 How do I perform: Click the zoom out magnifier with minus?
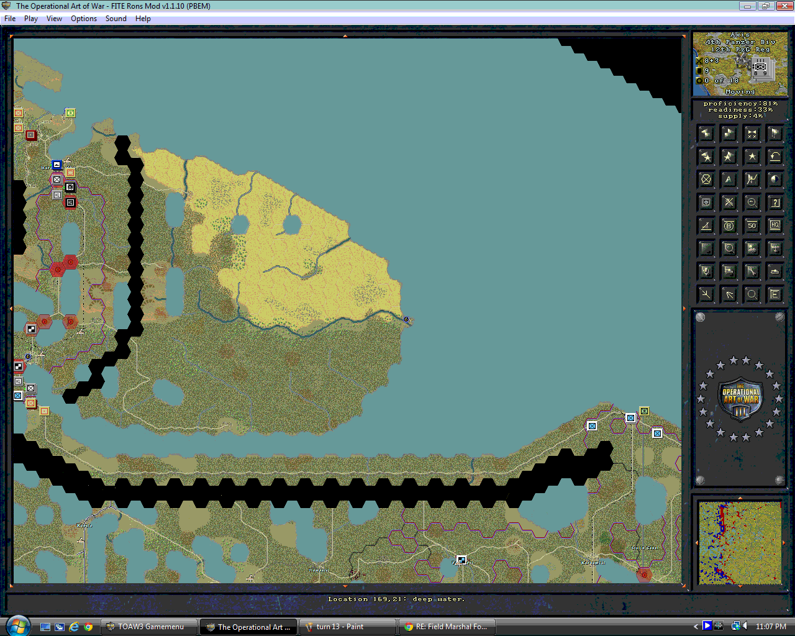pyautogui.click(x=752, y=202)
